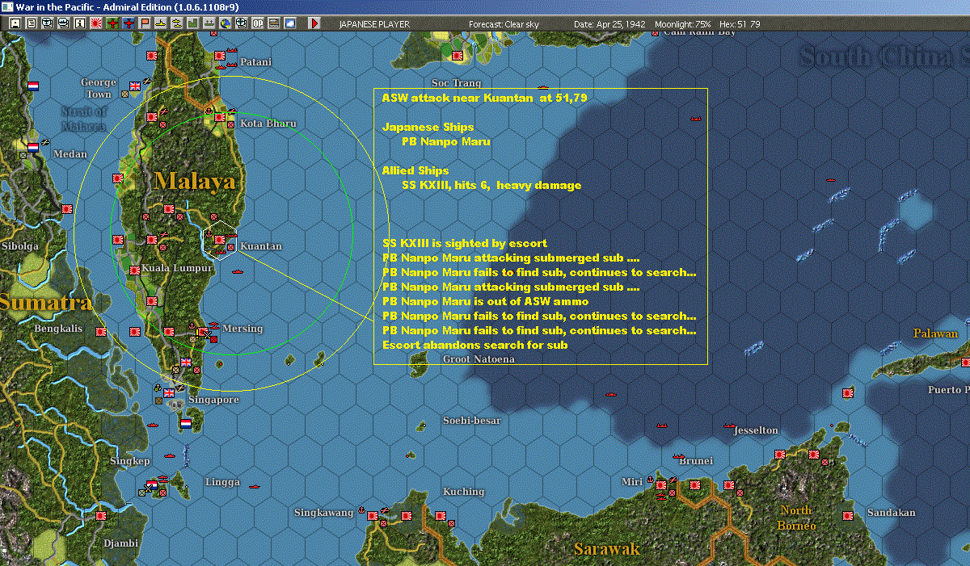Click the Dutch flag below Singapore

click(186, 423)
